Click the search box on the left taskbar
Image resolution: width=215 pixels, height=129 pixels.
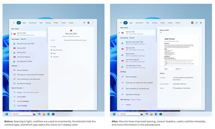pos(20,114)
